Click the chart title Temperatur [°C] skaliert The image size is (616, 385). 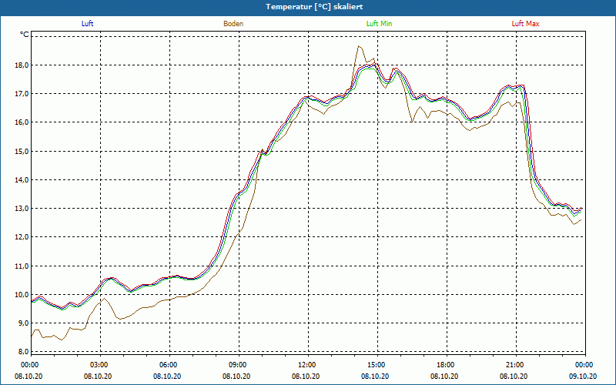[x=314, y=7]
